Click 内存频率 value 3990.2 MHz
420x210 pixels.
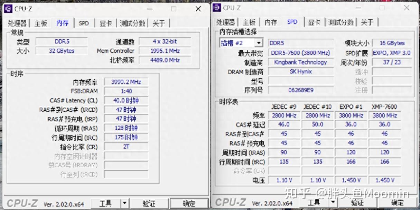126,82
